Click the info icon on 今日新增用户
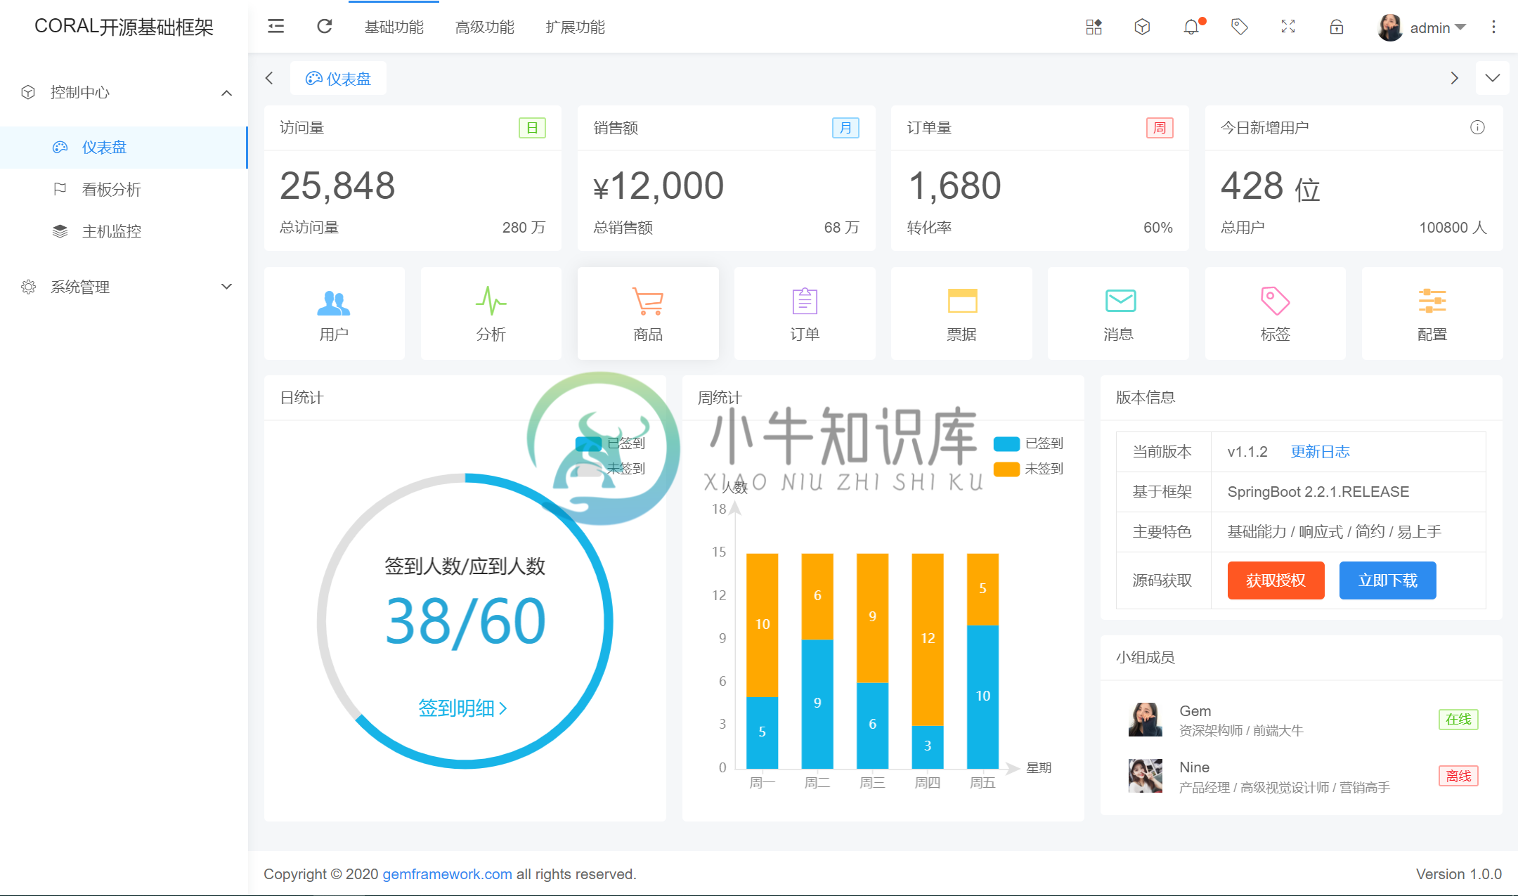Image resolution: width=1518 pixels, height=896 pixels. 1477,127
